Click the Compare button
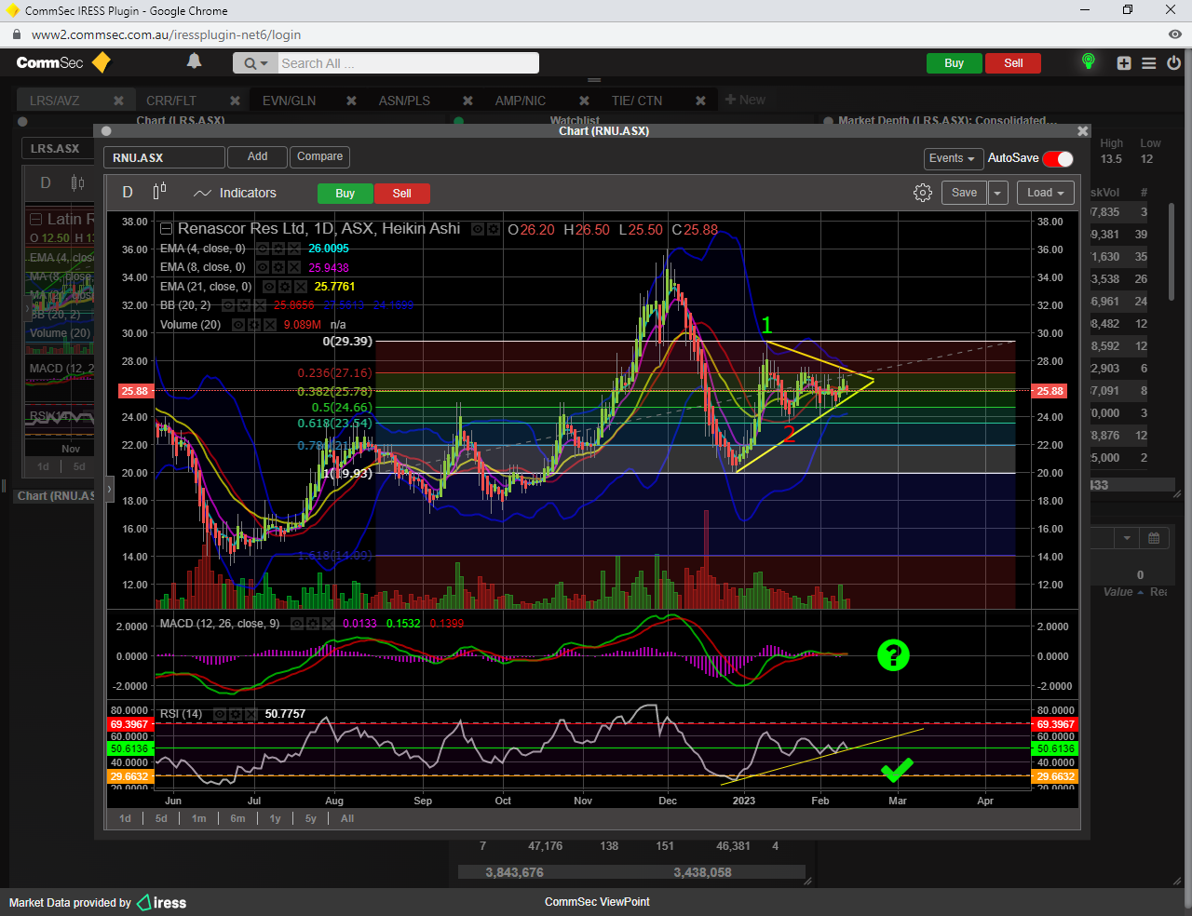Viewport: 1192px width, 916px height. tap(319, 156)
